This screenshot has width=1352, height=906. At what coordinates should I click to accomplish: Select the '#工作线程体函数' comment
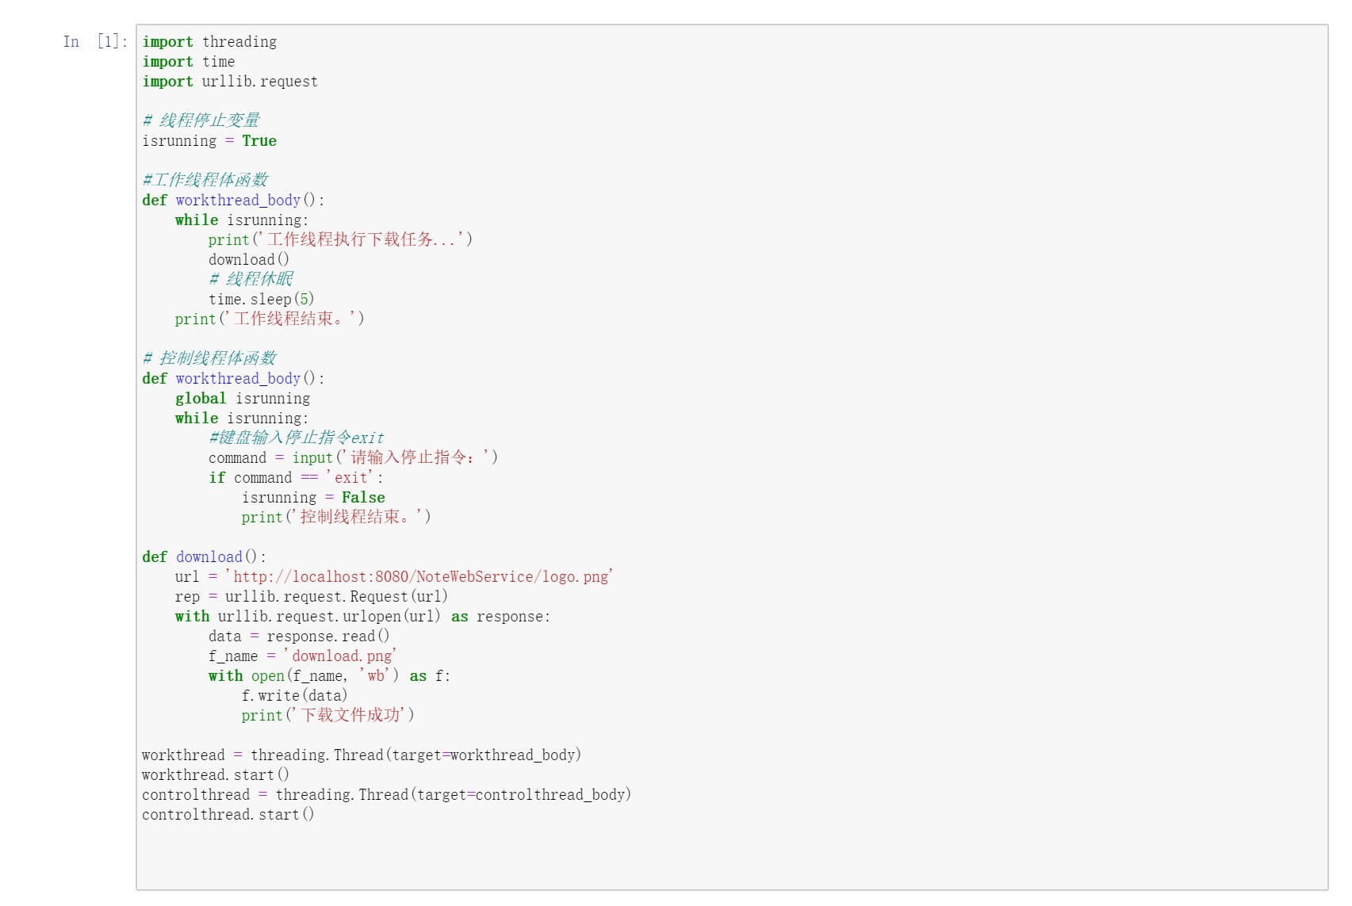[205, 180]
